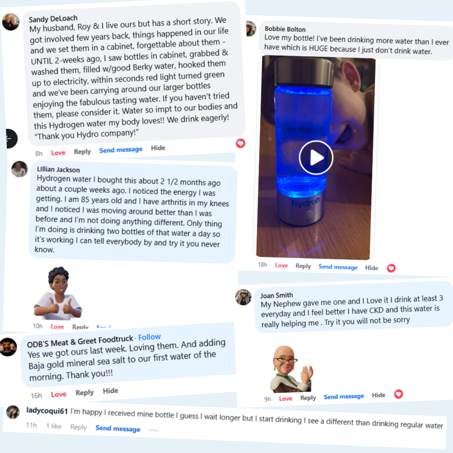Image resolution: width=453 pixels, height=453 pixels.
Task: Send message to ladycoqui61
Action: pyautogui.click(x=118, y=429)
